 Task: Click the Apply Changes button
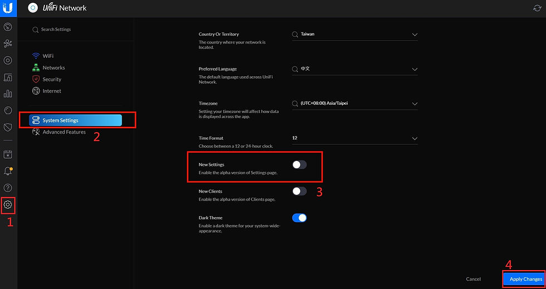pyautogui.click(x=525, y=279)
